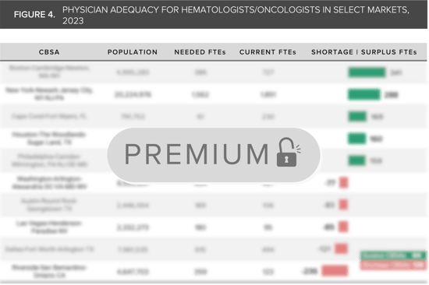
Task: Click the open padlock icon
Action: (289, 152)
